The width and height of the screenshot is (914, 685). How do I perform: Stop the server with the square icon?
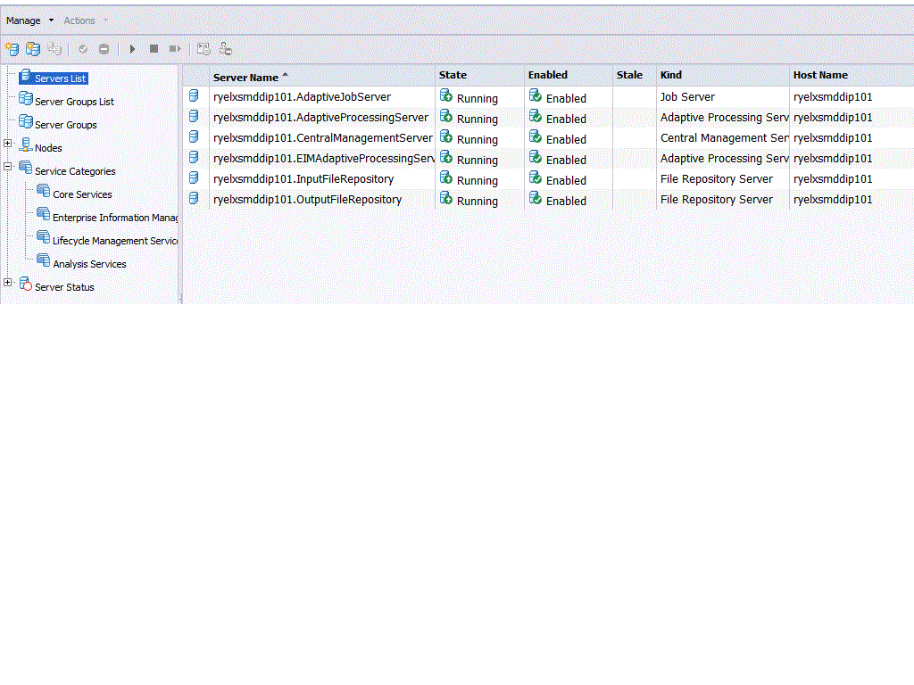tap(154, 49)
